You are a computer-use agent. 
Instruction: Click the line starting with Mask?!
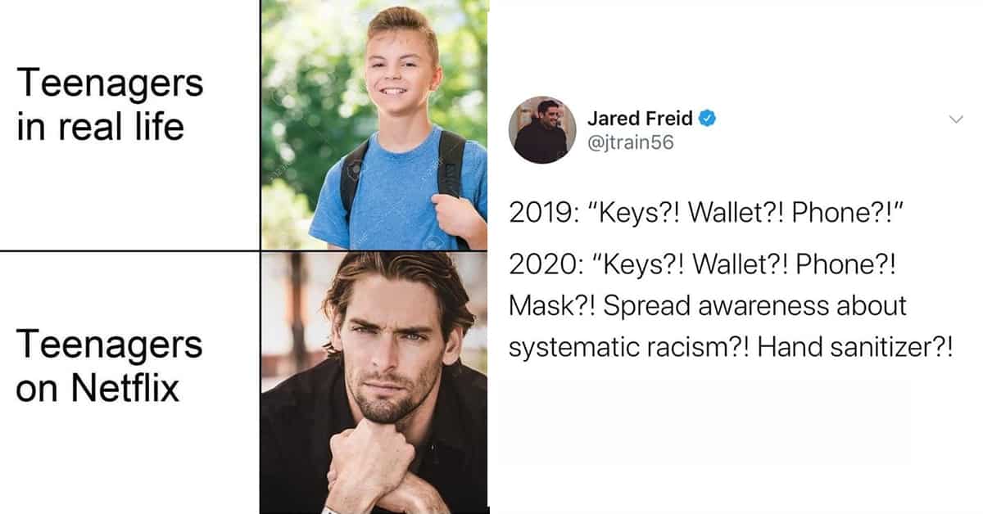click(x=708, y=305)
